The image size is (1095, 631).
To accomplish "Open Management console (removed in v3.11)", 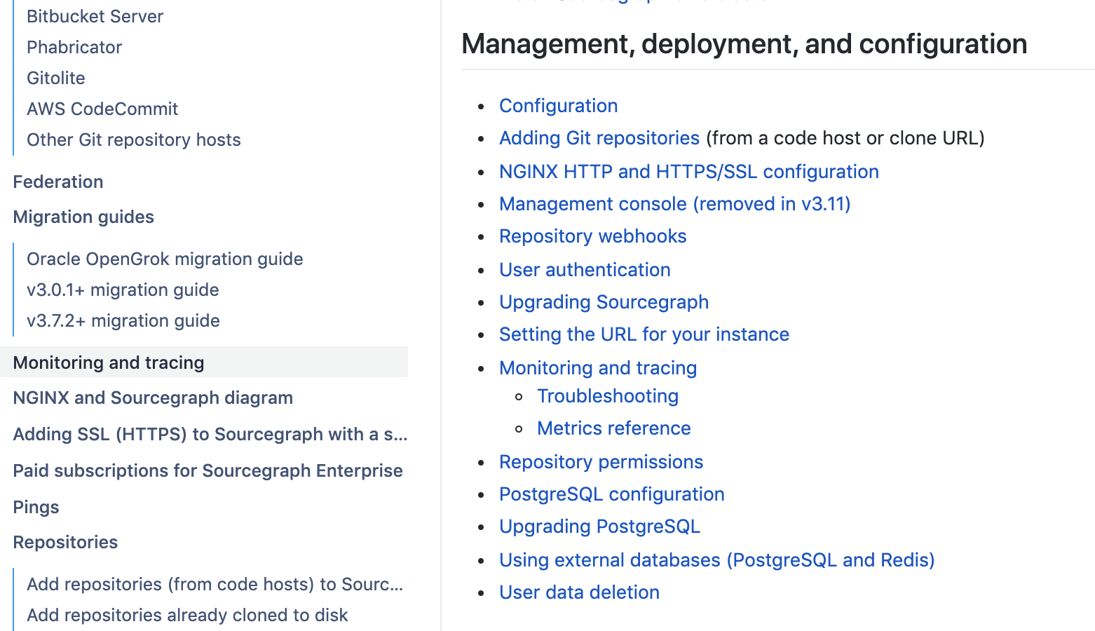I will [x=675, y=204].
